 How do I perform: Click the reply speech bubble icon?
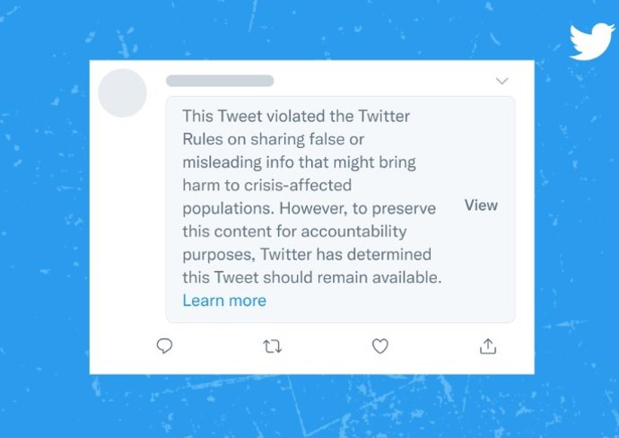pos(164,346)
